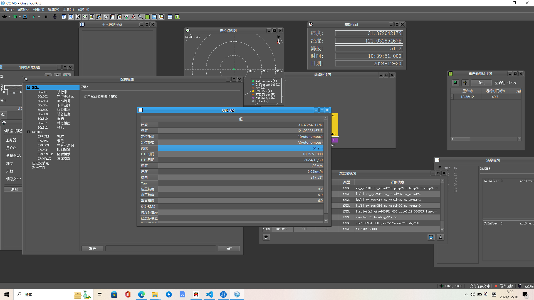The image size is (534, 300).
Task: Toggle the satellite view toolbar icon
Action: click(x=99, y=17)
